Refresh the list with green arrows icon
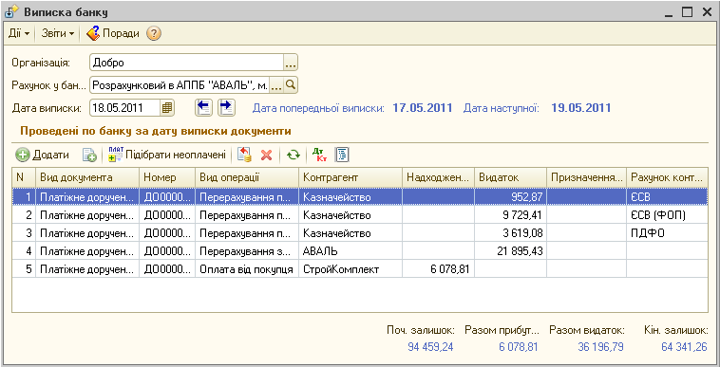Image resolution: width=720 pixels, height=367 pixels. pos(292,156)
